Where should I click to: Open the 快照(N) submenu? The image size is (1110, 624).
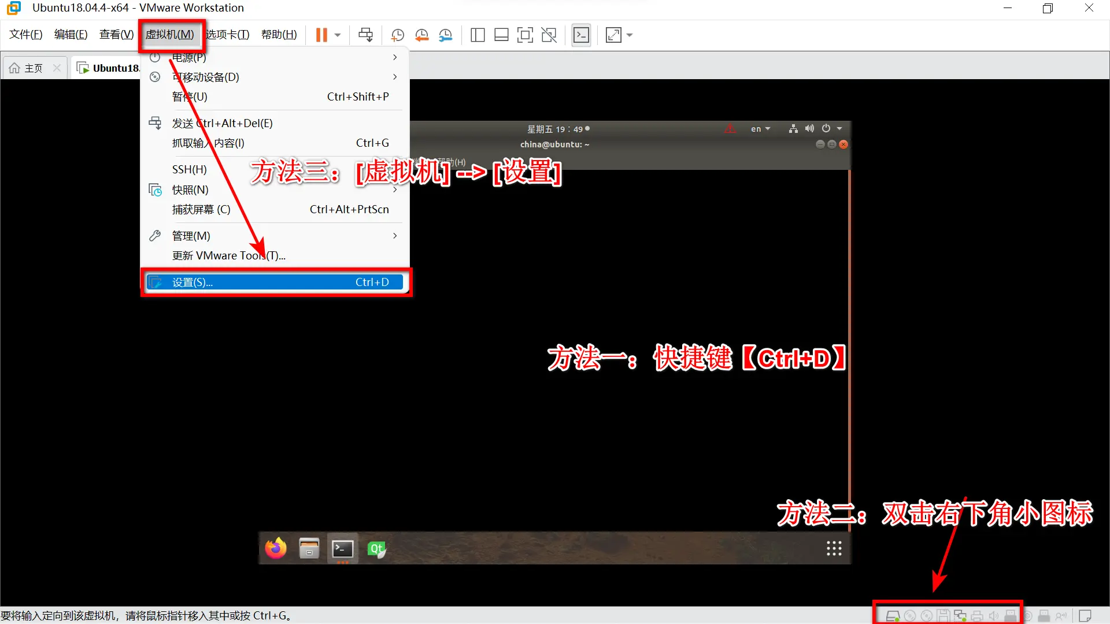(x=275, y=190)
